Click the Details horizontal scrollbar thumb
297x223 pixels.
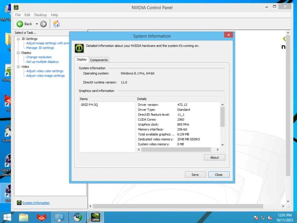pyautogui.click(x=176, y=150)
